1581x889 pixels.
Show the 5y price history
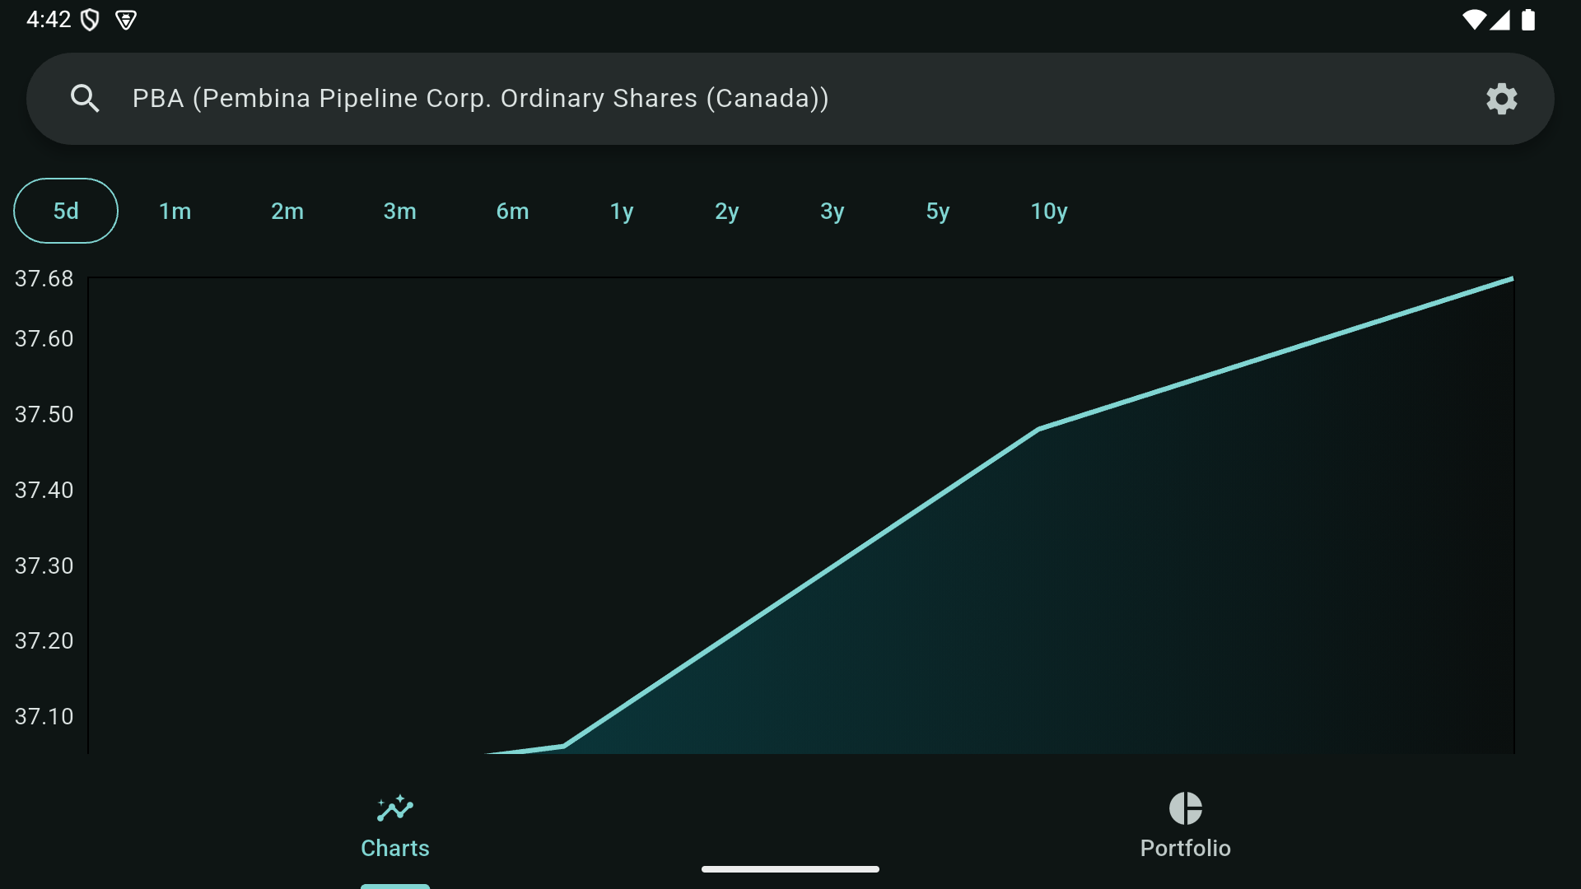tap(937, 211)
